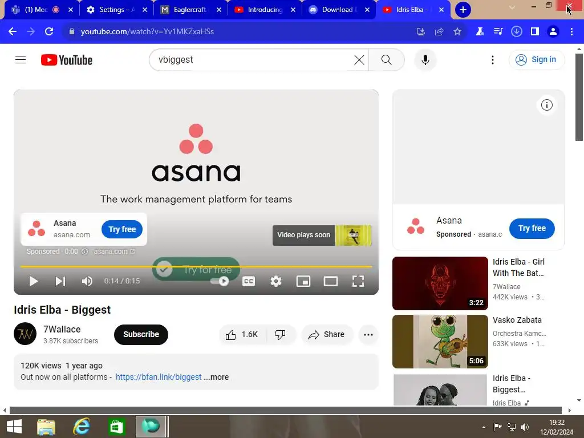Open browser downloads icon

[x=517, y=32]
